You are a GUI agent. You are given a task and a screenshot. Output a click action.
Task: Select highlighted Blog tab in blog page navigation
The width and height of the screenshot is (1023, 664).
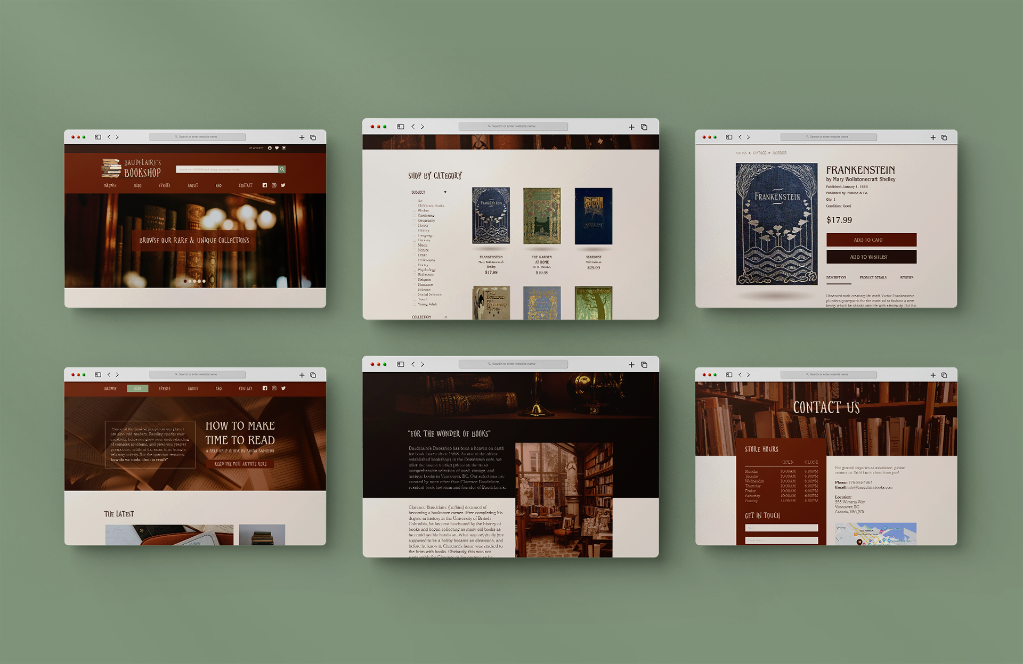click(x=137, y=388)
